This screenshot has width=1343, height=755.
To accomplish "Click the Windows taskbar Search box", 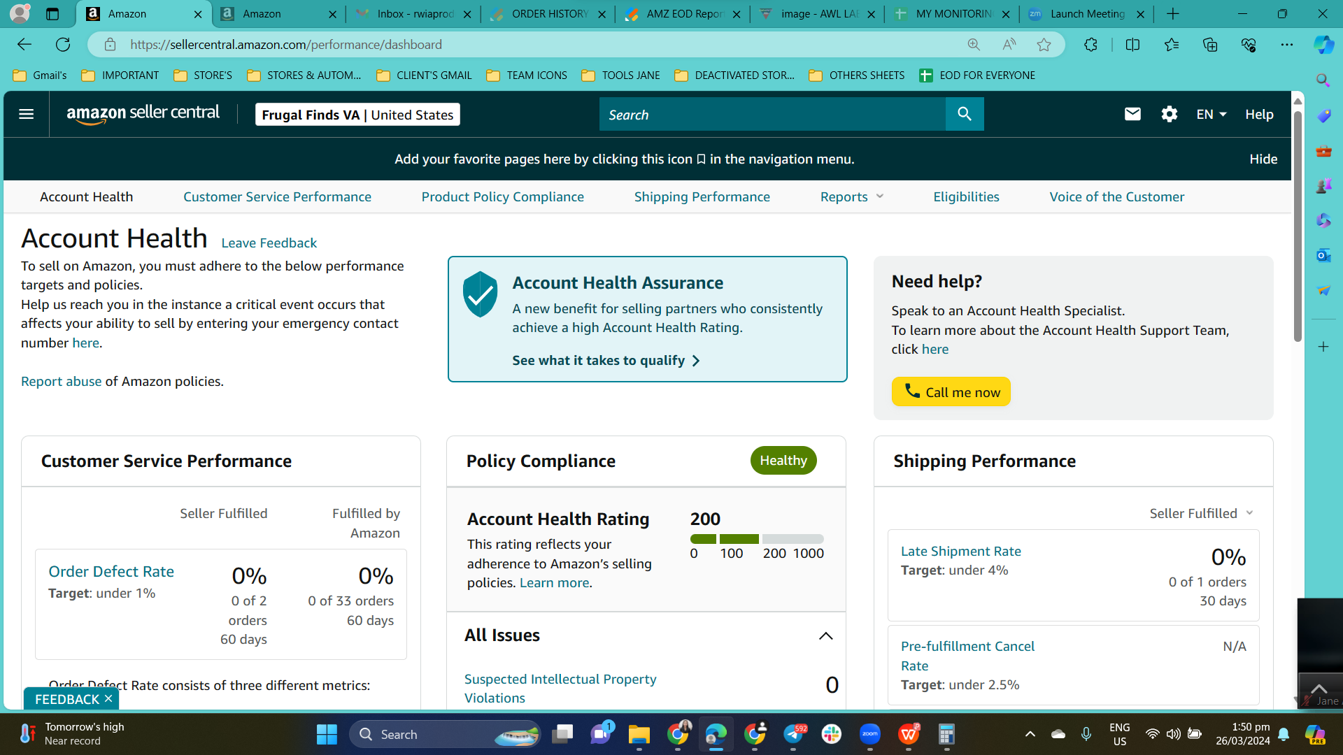I will [x=445, y=734].
